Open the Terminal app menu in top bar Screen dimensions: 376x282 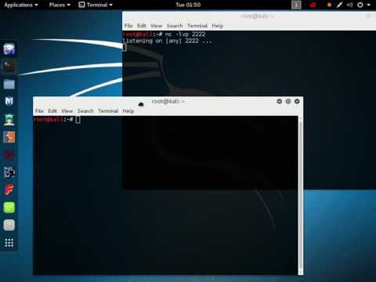tap(96, 5)
